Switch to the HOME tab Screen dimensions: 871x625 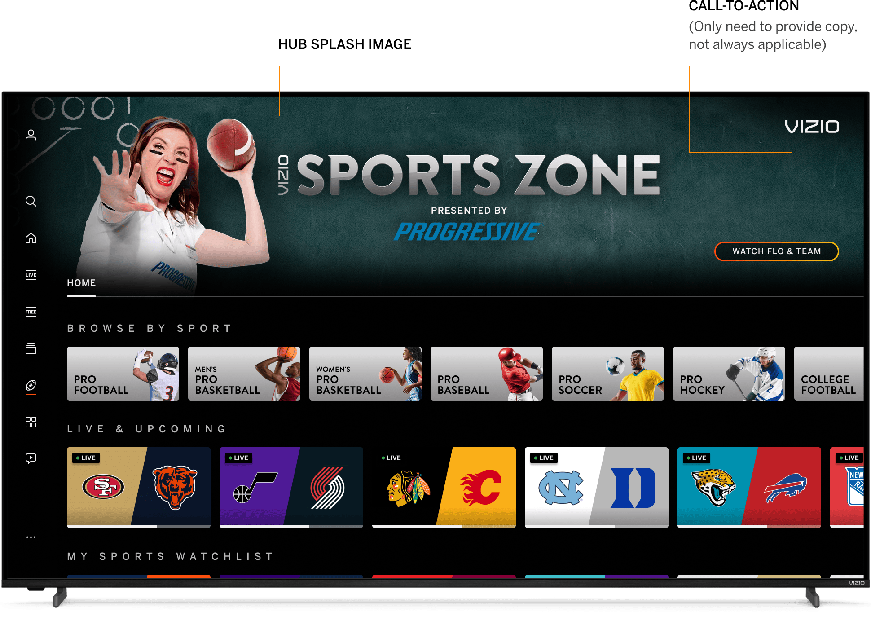tap(81, 283)
